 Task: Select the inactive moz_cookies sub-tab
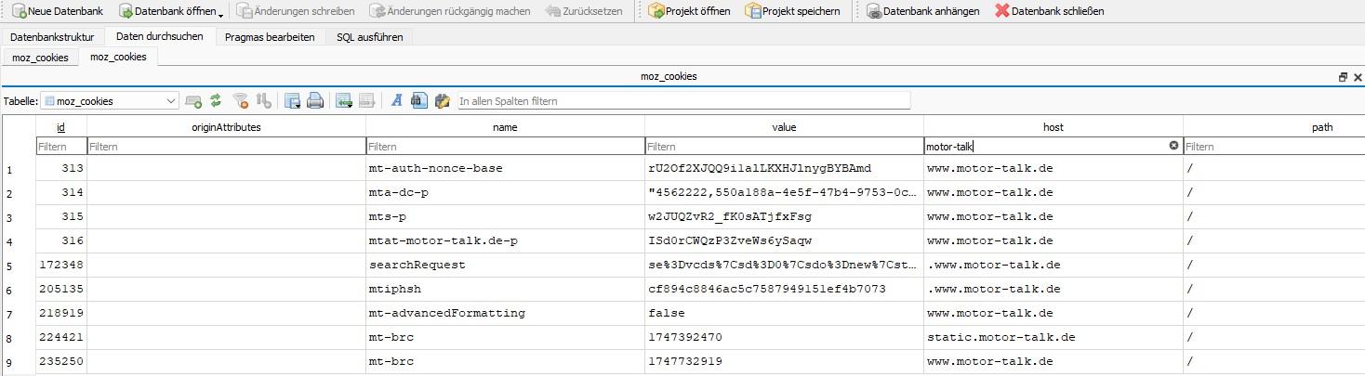coord(40,58)
